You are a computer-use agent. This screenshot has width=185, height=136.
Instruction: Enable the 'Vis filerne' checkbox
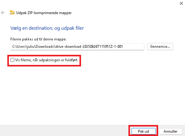[x=12, y=60]
